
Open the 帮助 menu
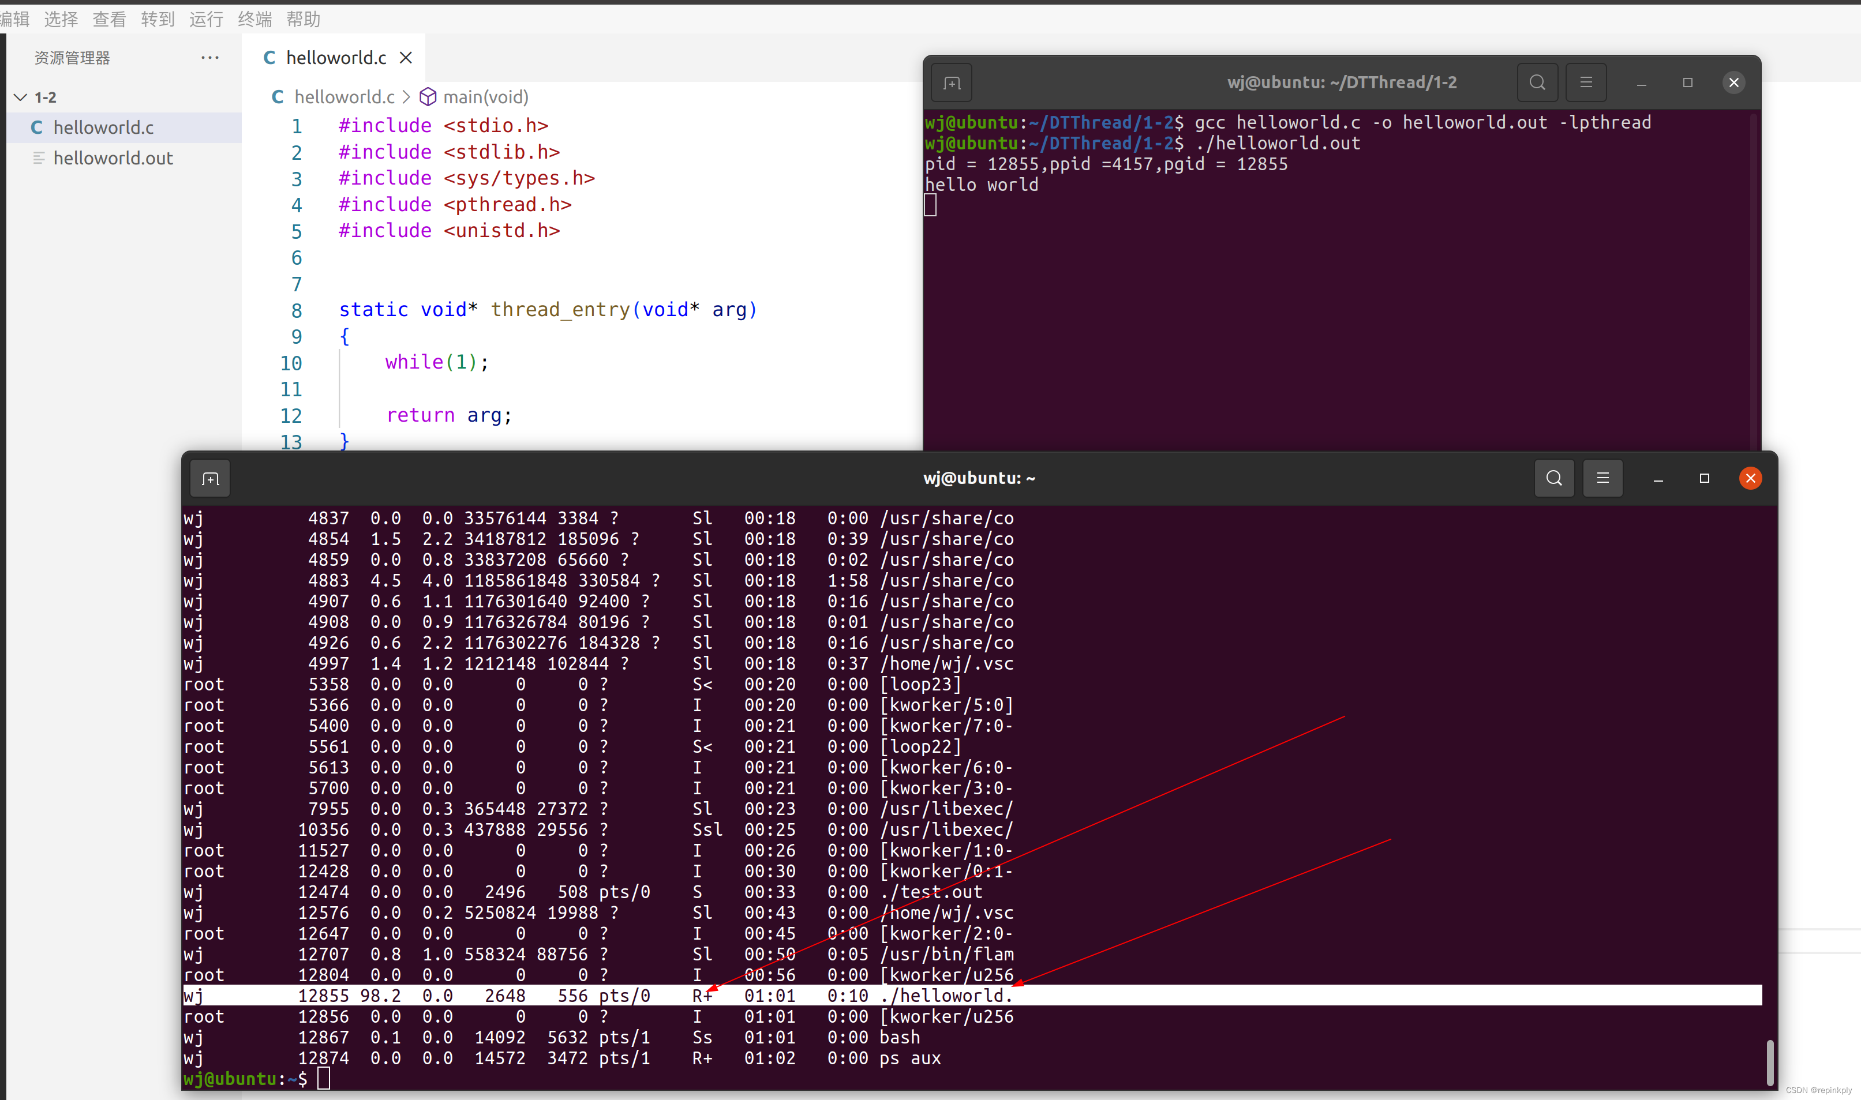(304, 19)
